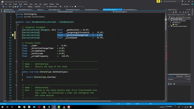
Task: Expand the Assembly-CSharp-firstpass project node
Action: point(169,26)
